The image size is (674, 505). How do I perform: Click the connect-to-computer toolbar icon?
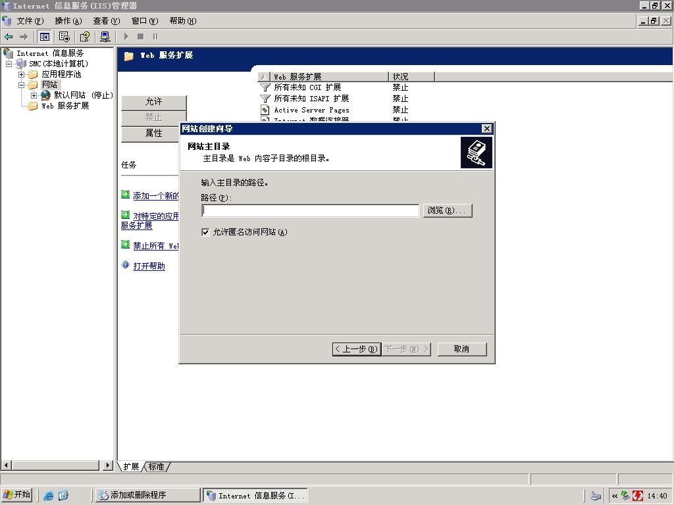[x=105, y=37]
